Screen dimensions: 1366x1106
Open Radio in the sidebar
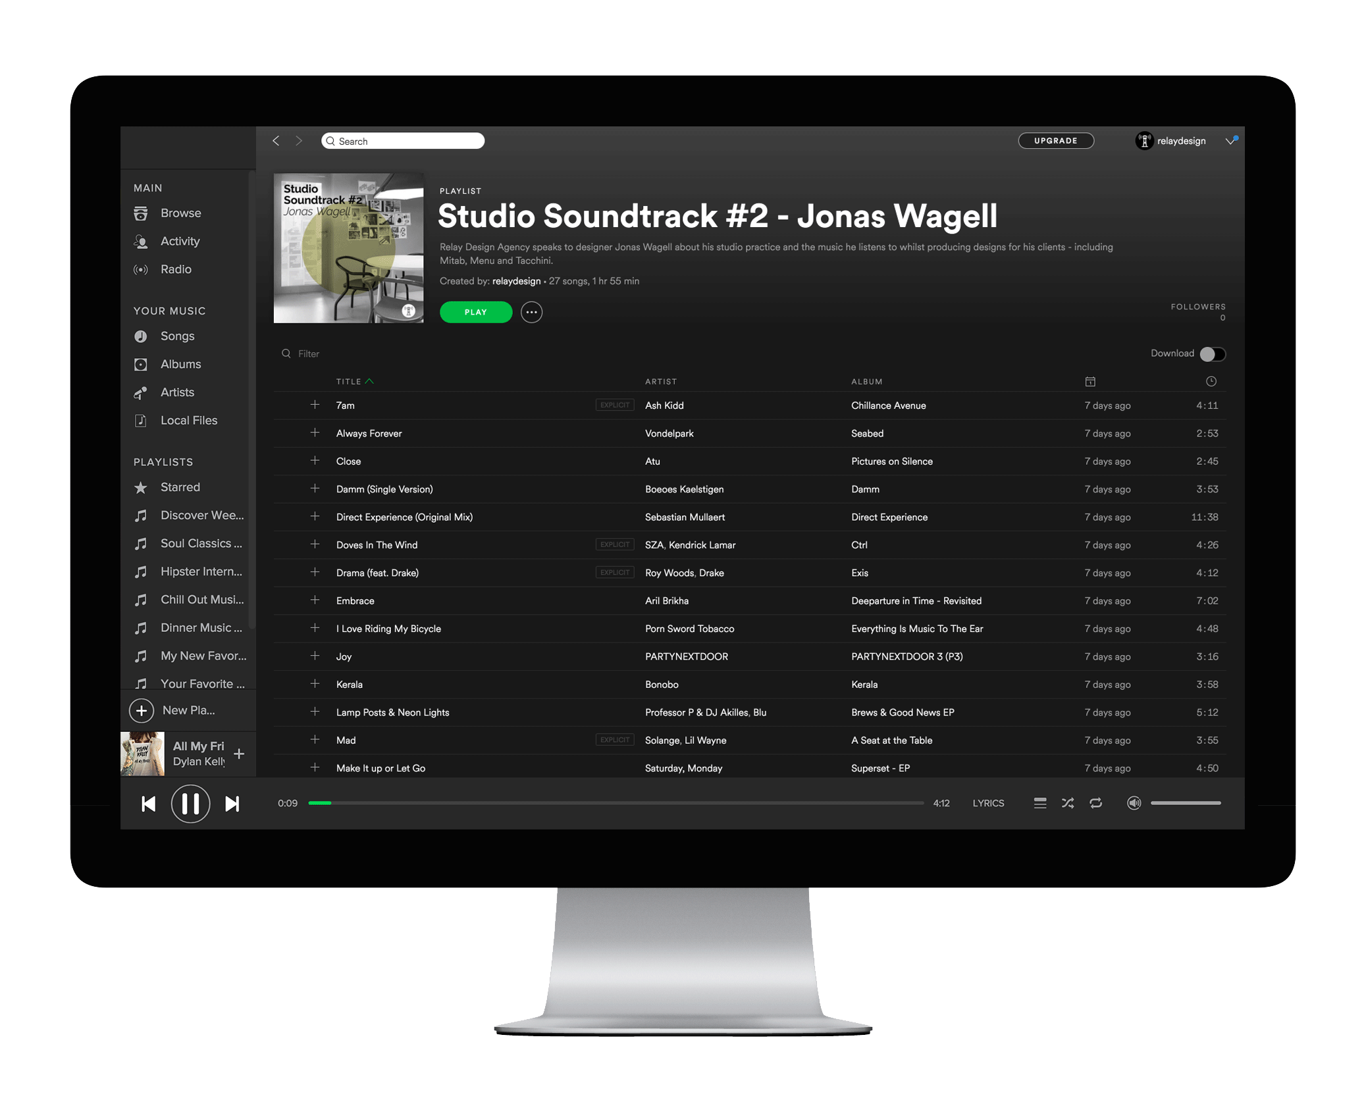point(176,270)
